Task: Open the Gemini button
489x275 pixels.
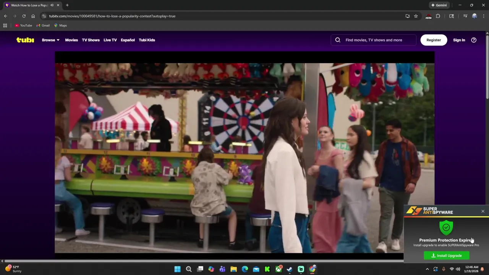Action: point(439,5)
